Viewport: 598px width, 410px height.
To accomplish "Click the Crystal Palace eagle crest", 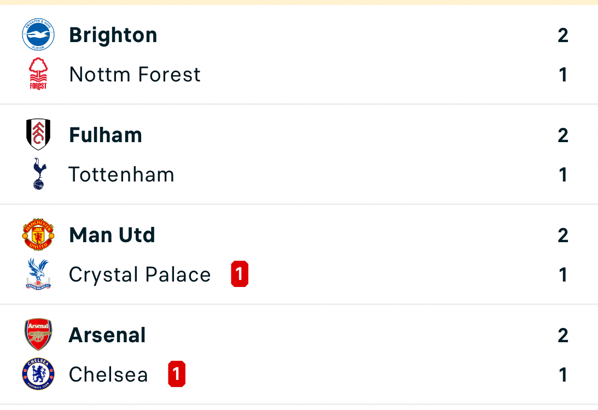I will pos(38,274).
